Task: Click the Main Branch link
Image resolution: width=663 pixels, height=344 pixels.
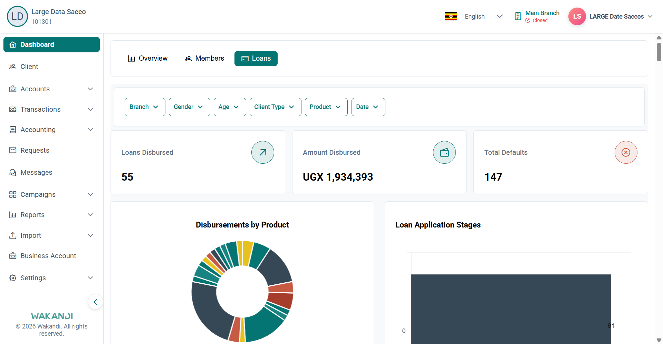Action: (x=542, y=13)
